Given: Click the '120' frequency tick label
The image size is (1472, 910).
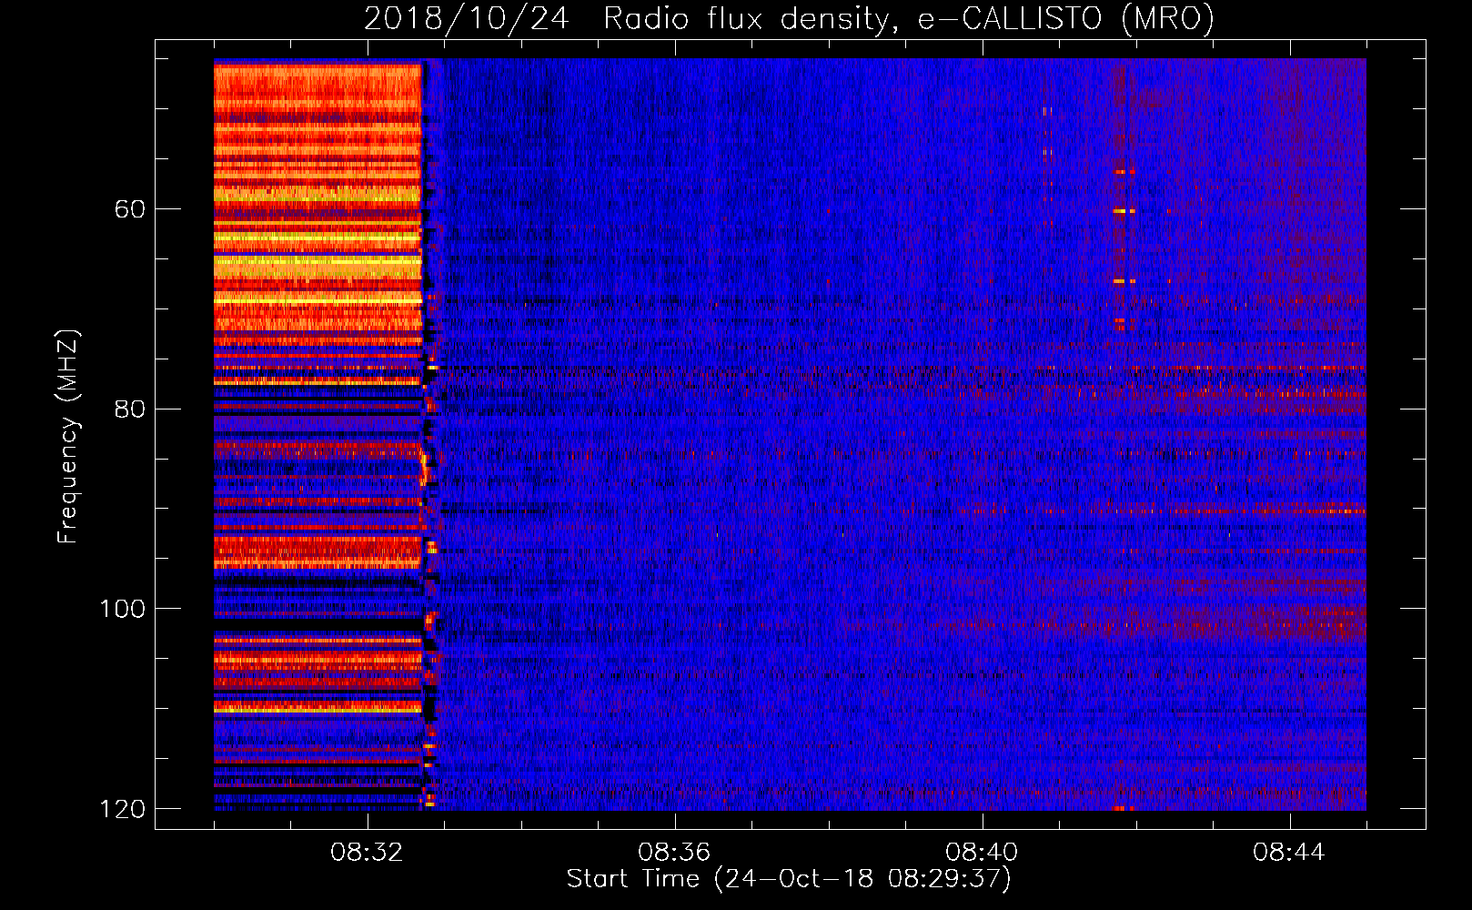Looking at the screenshot, I should pyautogui.click(x=122, y=809).
